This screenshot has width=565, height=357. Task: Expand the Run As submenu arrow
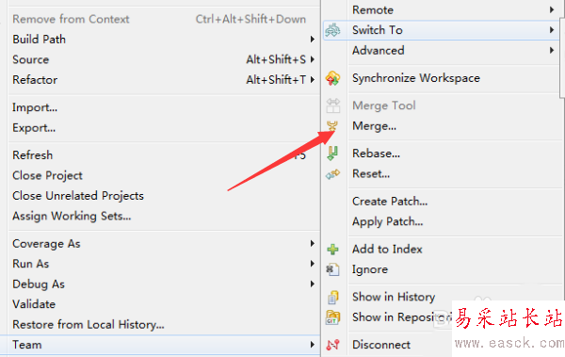(313, 264)
